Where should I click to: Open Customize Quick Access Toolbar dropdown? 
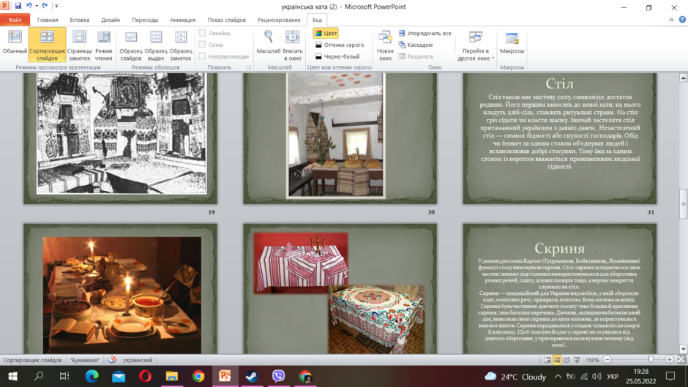(56, 6)
